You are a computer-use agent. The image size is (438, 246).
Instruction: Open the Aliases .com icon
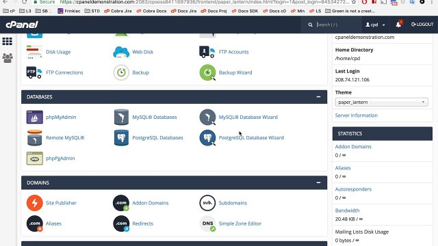click(35, 223)
